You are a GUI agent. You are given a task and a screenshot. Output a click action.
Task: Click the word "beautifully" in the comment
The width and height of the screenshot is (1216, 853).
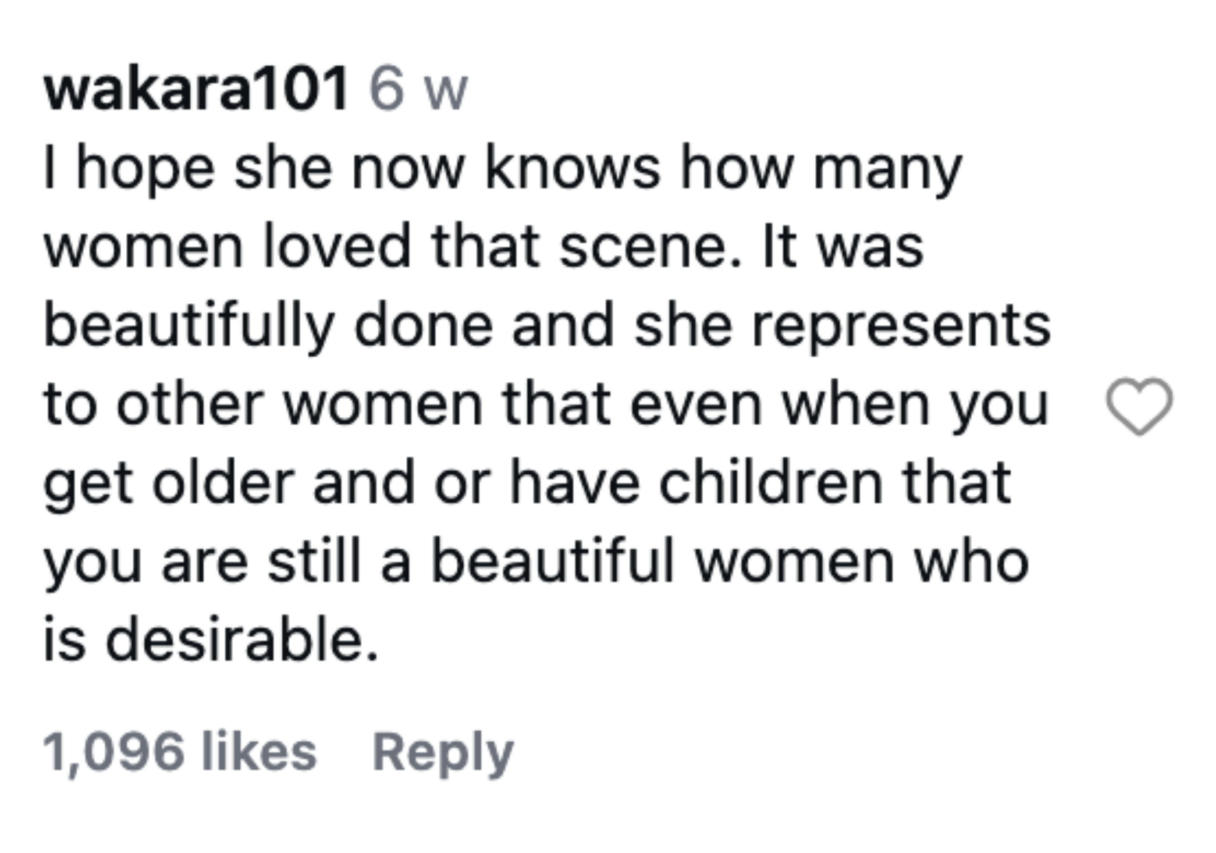(189, 326)
